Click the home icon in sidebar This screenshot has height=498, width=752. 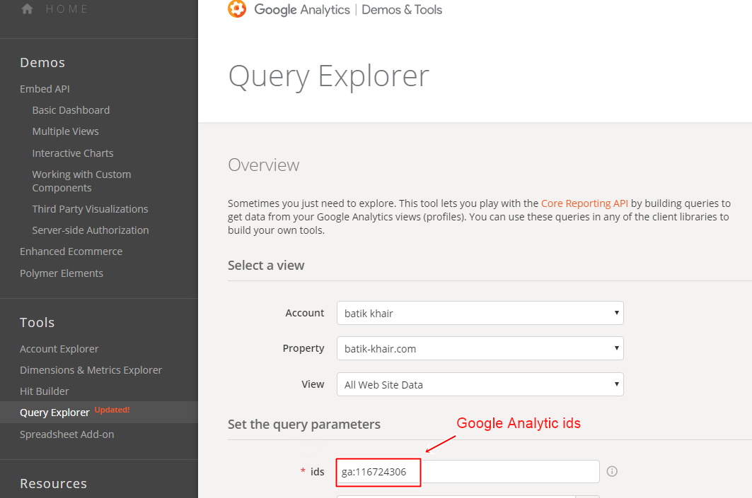pyautogui.click(x=28, y=8)
